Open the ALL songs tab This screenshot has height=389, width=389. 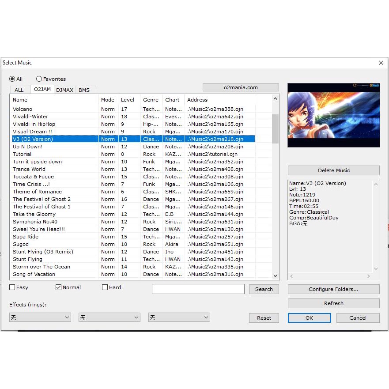[19, 90]
